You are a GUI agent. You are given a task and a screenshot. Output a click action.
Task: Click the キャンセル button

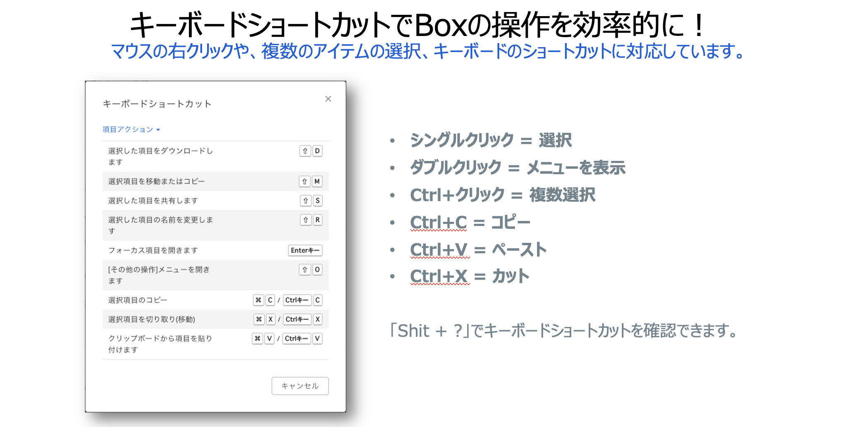tap(300, 386)
